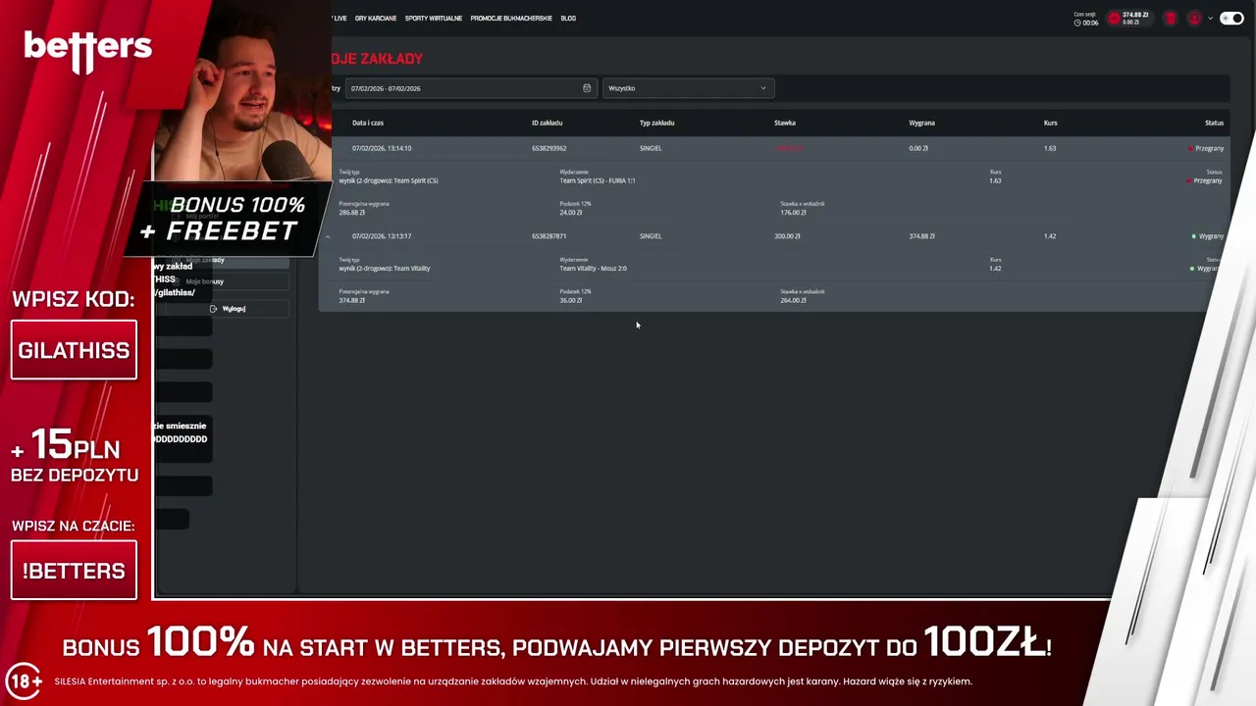Click the Wyloguj logout button
The image size is (1256, 706).
pos(228,309)
